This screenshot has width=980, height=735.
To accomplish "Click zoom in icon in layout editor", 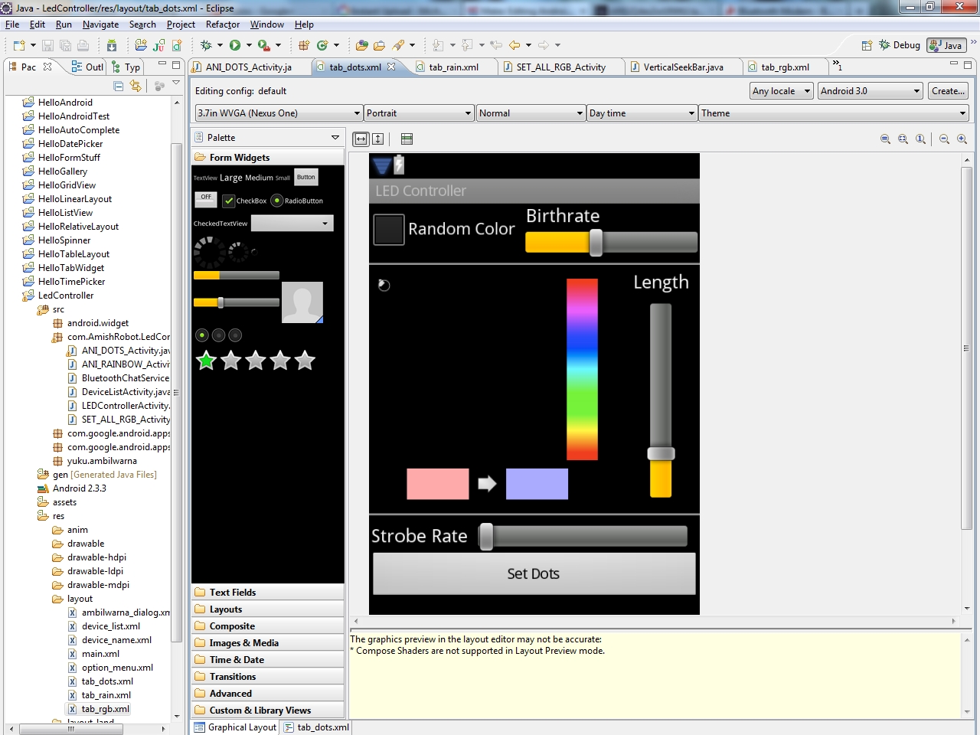I will point(962,139).
